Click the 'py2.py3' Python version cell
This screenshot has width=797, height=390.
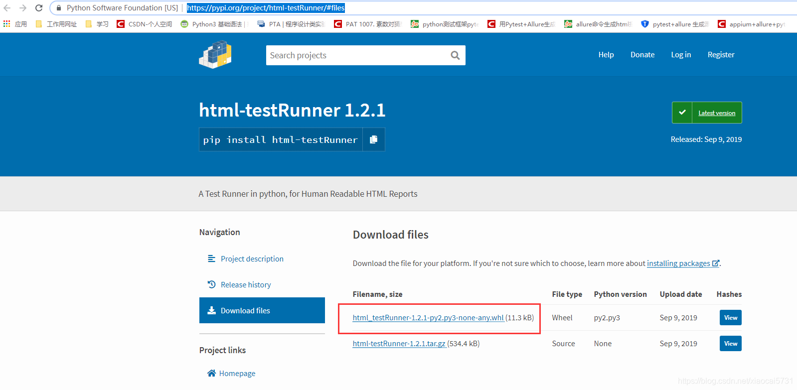click(x=607, y=318)
